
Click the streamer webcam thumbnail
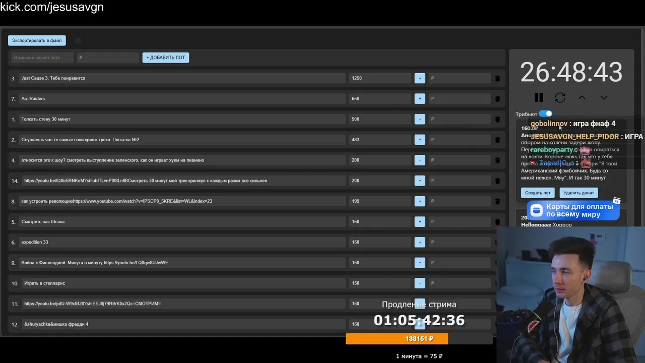[x=570, y=295]
